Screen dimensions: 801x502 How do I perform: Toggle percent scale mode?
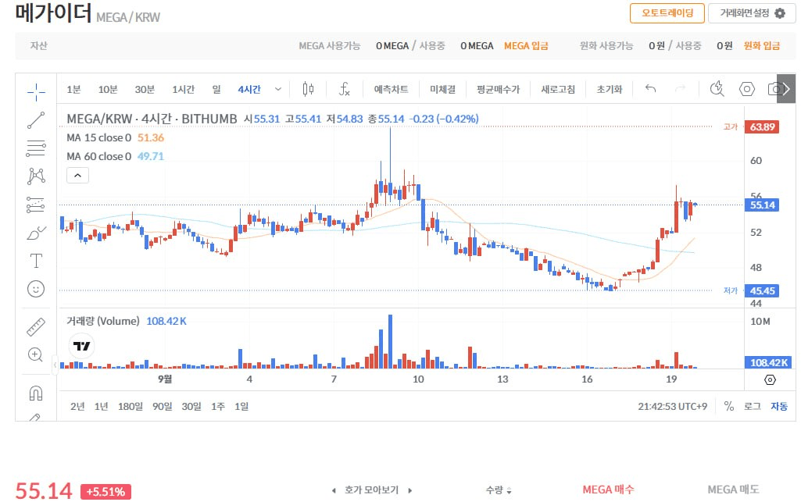click(x=729, y=406)
